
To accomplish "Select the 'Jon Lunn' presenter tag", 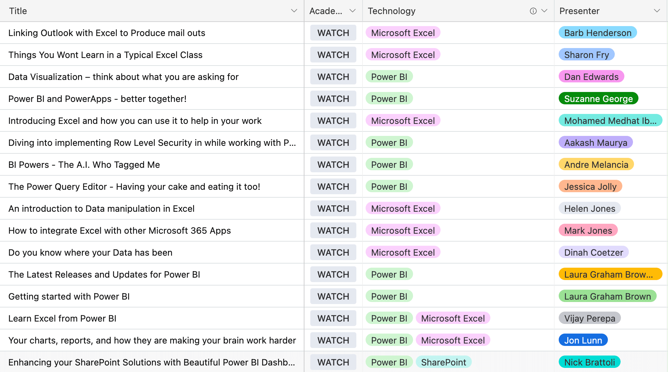I will click(x=583, y=340).
